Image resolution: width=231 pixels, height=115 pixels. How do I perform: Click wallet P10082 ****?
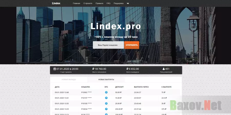(86, 92)
